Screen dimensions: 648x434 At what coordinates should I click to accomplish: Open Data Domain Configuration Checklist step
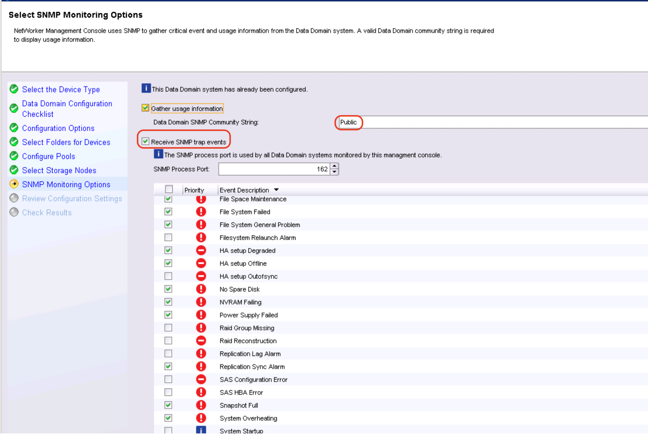[x=67, y=109]
